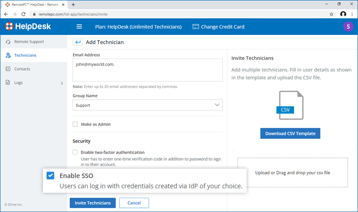The image size is (358, 212).
Task: Click the CSV file icon
Action: pyautogui.click(x=290, y=105)
